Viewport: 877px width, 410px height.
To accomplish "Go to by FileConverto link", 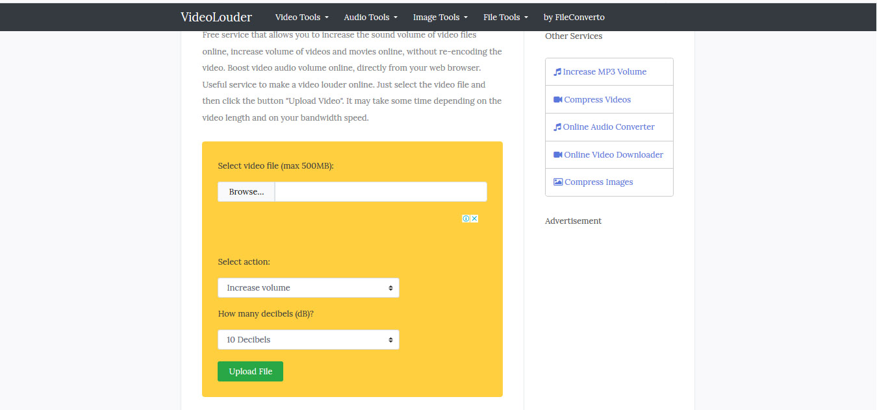I will click(x=574, y=17).
